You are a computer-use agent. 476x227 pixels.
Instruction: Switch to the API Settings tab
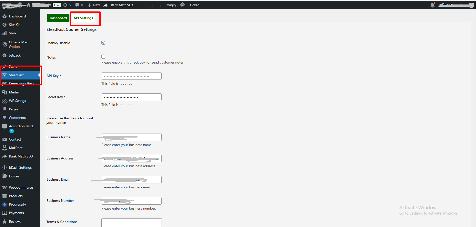point(83,18)
